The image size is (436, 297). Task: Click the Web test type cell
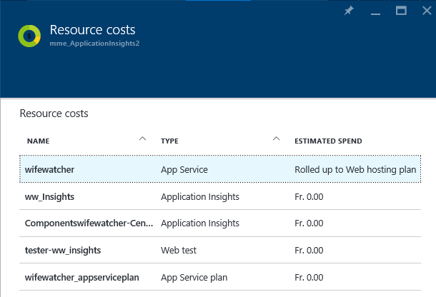point(179,250)
